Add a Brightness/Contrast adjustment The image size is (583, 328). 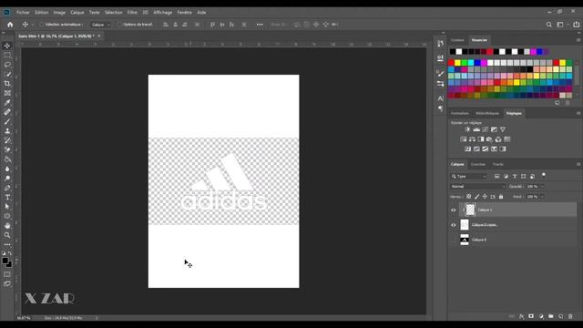[467, 129]
